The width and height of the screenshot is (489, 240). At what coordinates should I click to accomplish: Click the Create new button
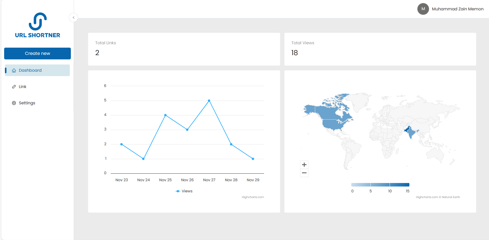pyautogui.click(x=37, y=53)
